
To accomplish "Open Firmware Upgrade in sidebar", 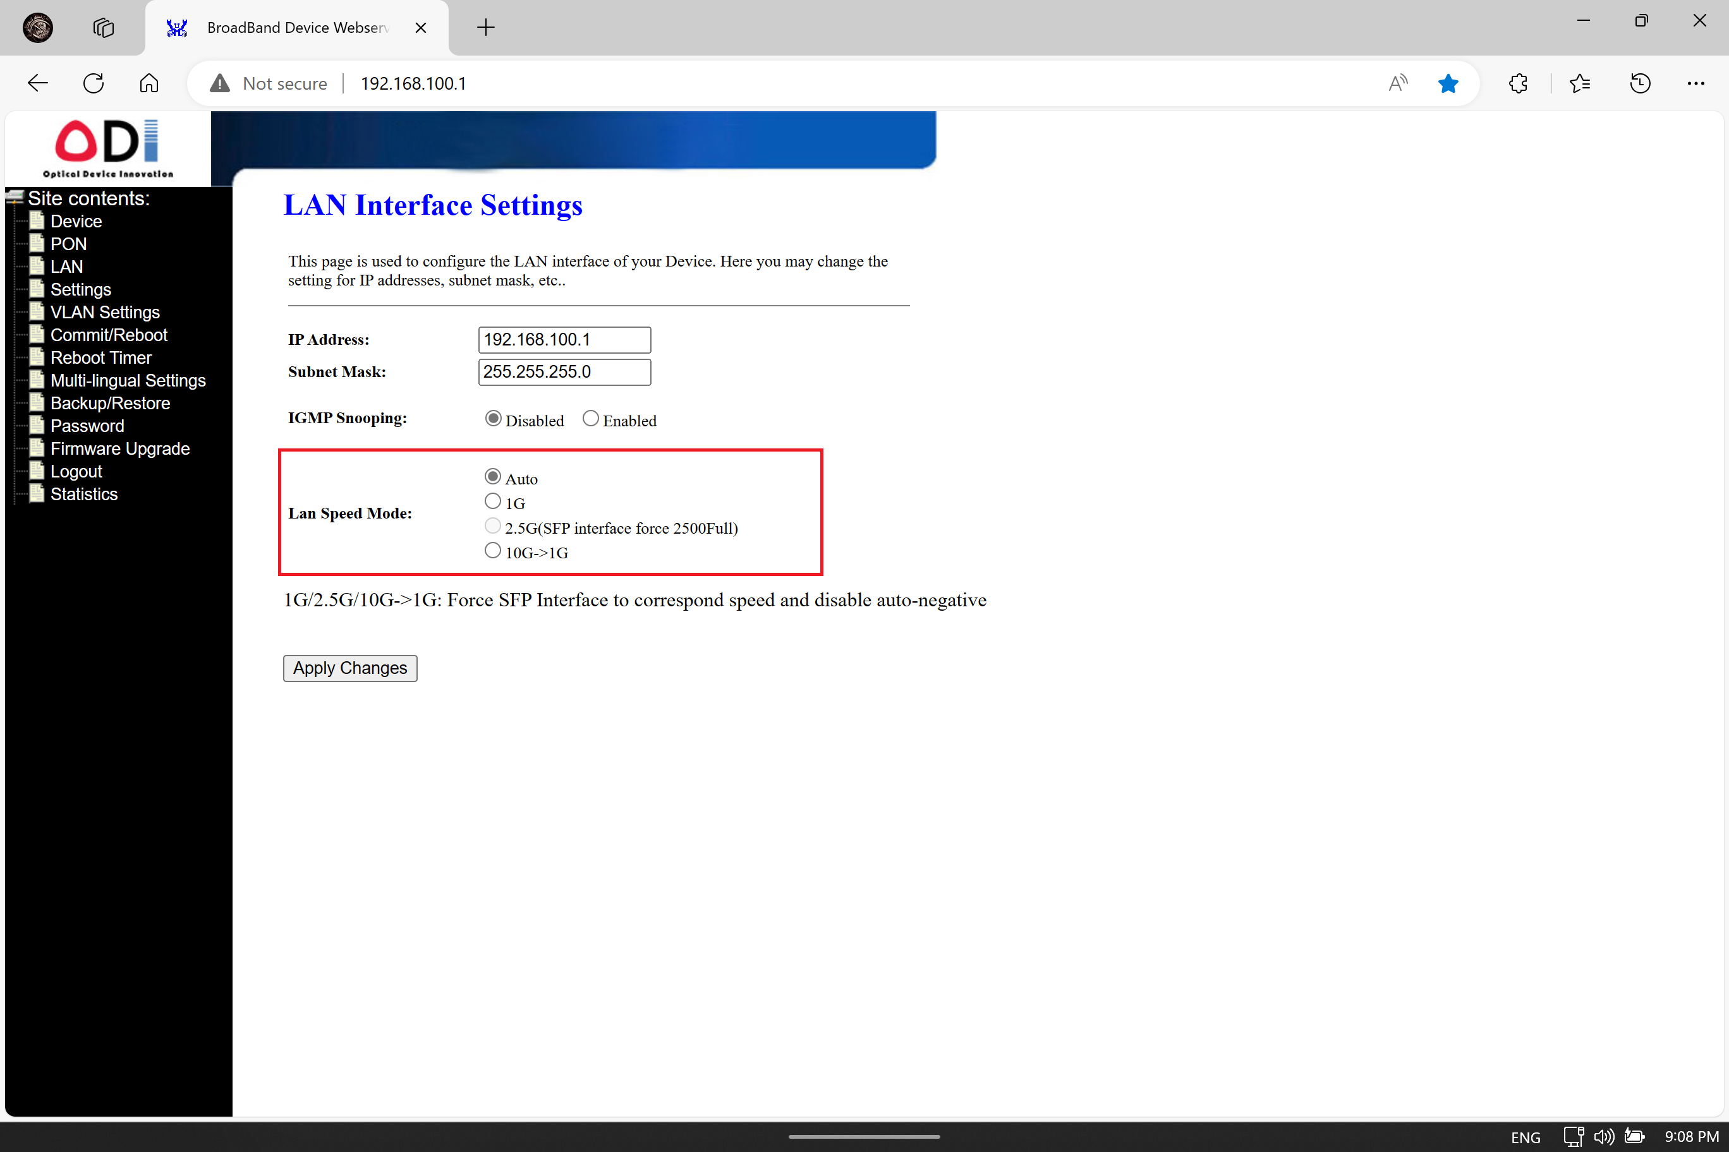I will coord(120,449).
